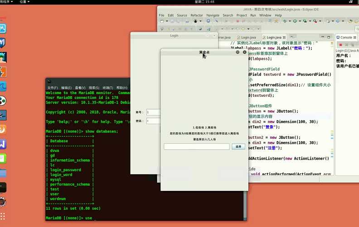The height and width of the screenshot is (227, 359).
Task: Open the Navigate menu in Eclipse
Action: coord(213,15)
